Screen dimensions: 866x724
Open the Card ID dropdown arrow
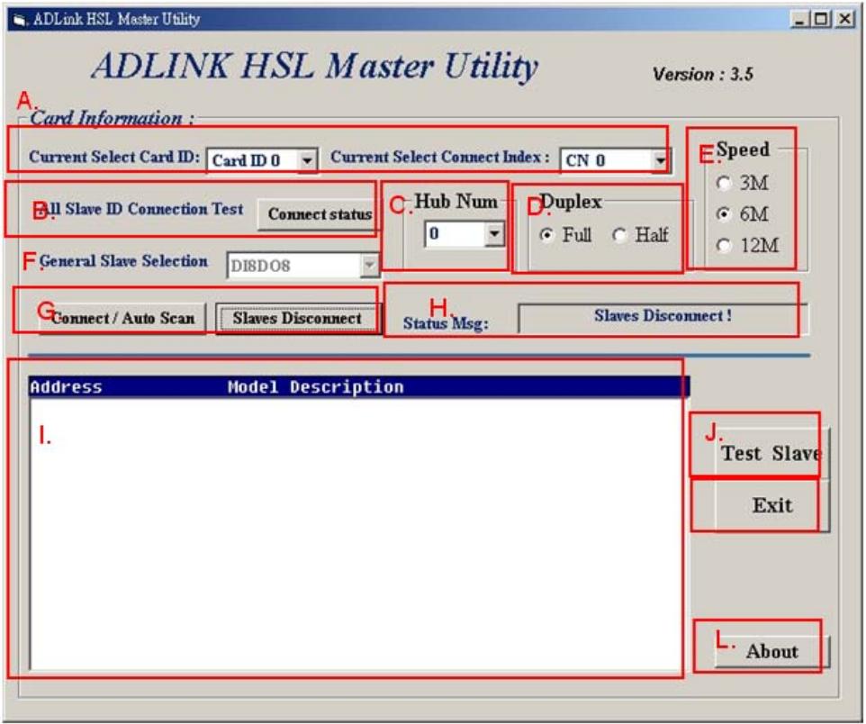(307, 160)
